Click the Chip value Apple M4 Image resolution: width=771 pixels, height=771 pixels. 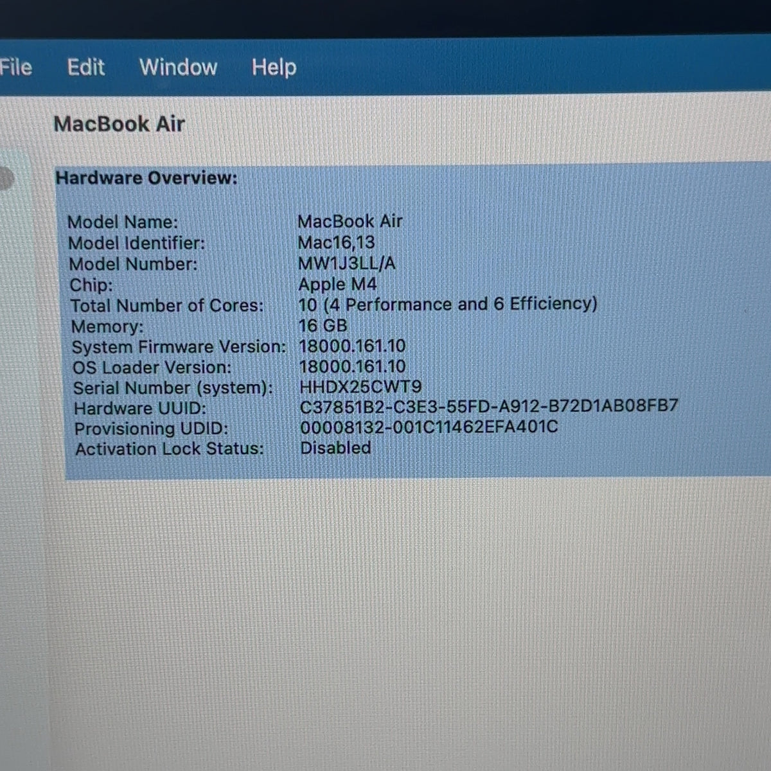[338, 284]
